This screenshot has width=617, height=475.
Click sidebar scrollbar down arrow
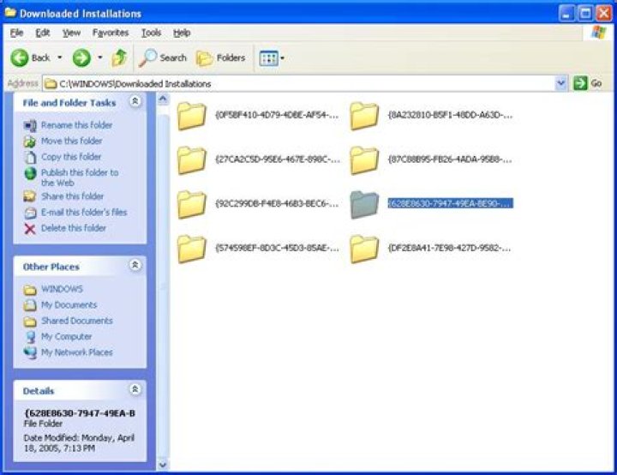point(163,465)
